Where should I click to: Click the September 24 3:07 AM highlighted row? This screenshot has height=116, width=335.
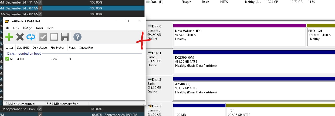[72, 8]
